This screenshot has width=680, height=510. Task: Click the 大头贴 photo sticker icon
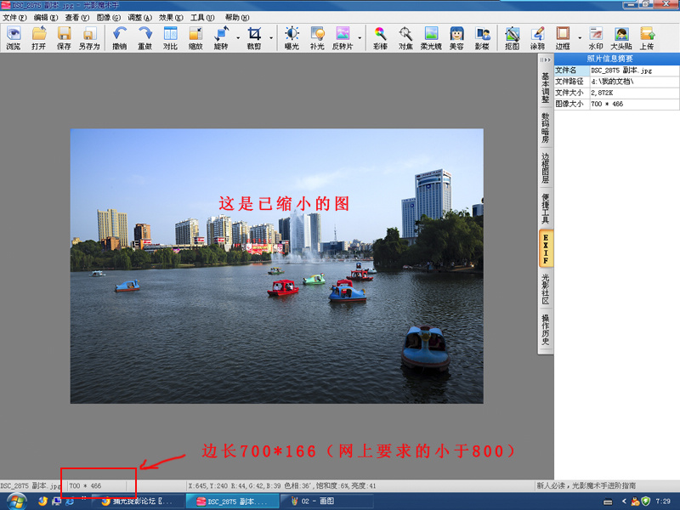click(x=621, y=38)
